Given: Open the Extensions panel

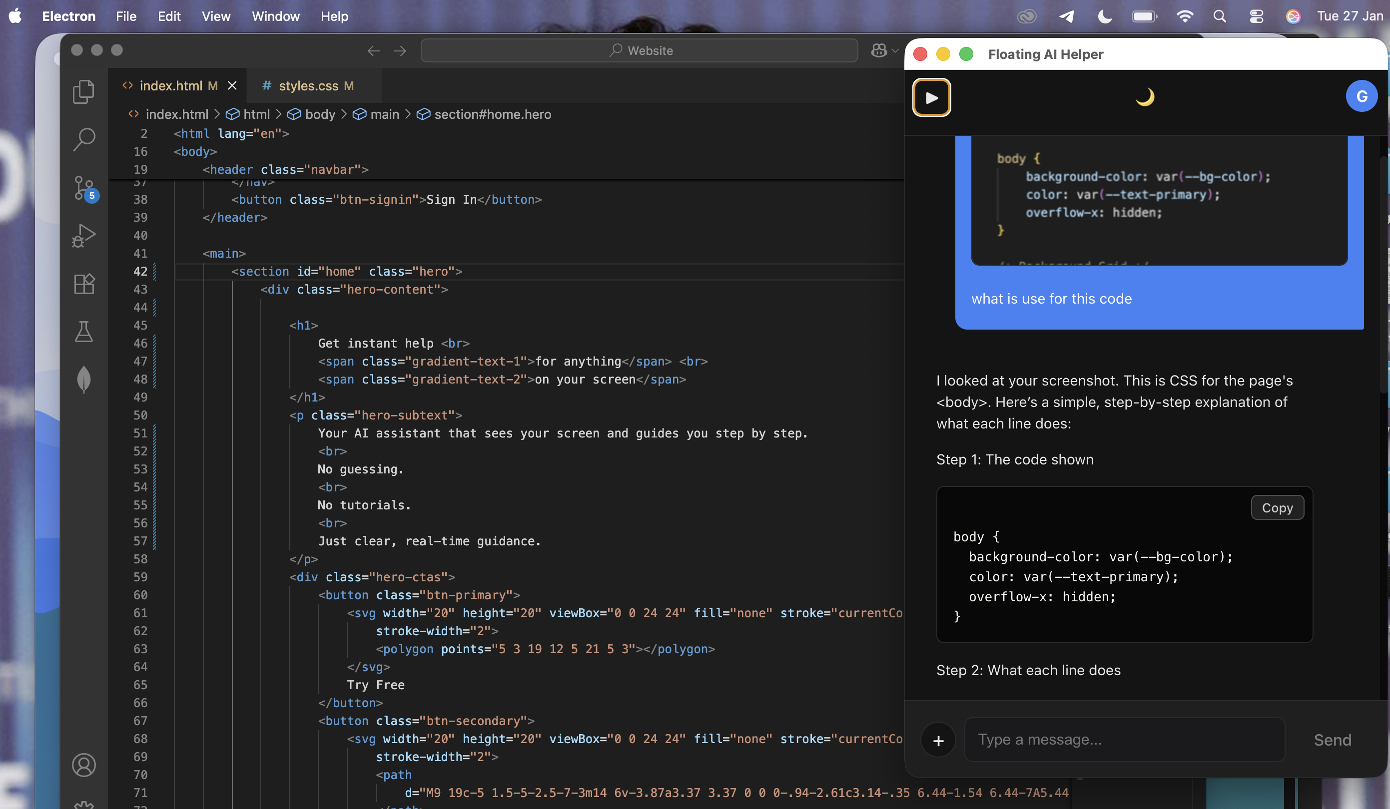Looking at the screenshot, I should tap(84, 284).
